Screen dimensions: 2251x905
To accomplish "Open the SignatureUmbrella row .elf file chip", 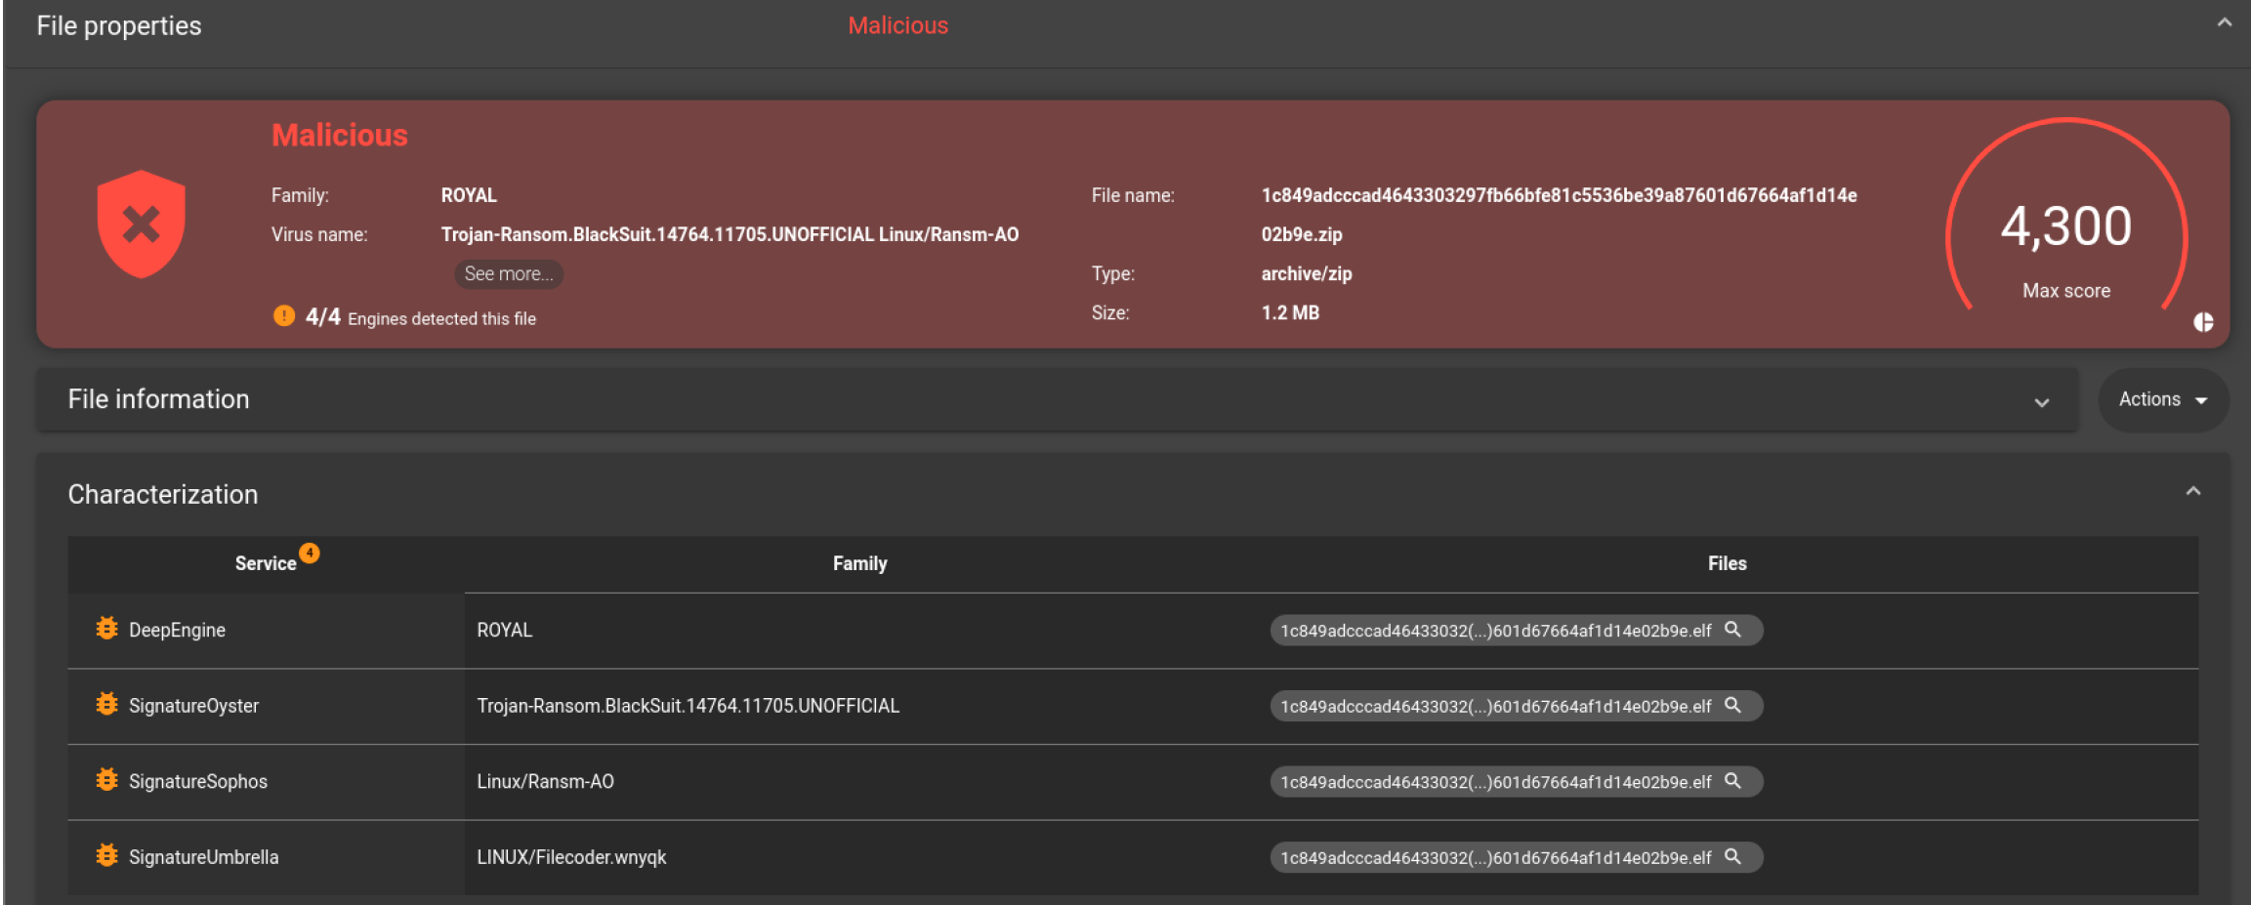I will coord(1516,857).
